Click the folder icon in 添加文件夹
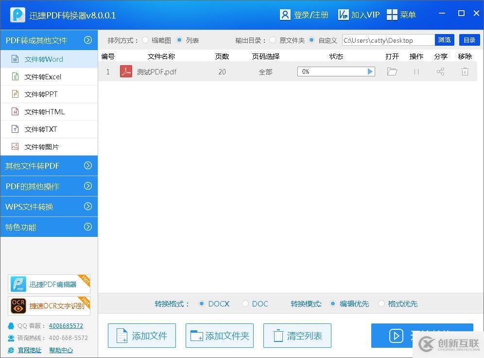Image resolution: width=484 pixels, height=358 pixels. 197,336
